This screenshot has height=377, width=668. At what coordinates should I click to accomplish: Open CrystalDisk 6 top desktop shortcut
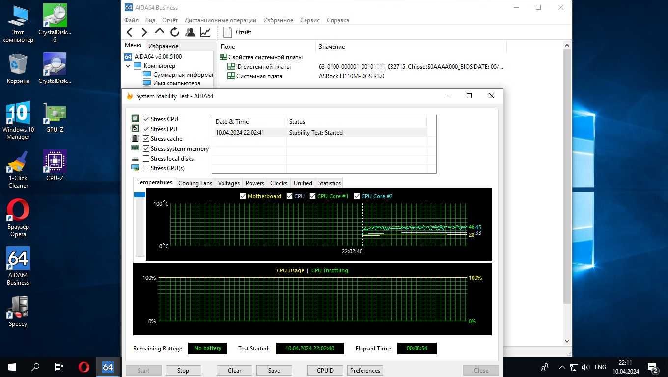point(55,24)
